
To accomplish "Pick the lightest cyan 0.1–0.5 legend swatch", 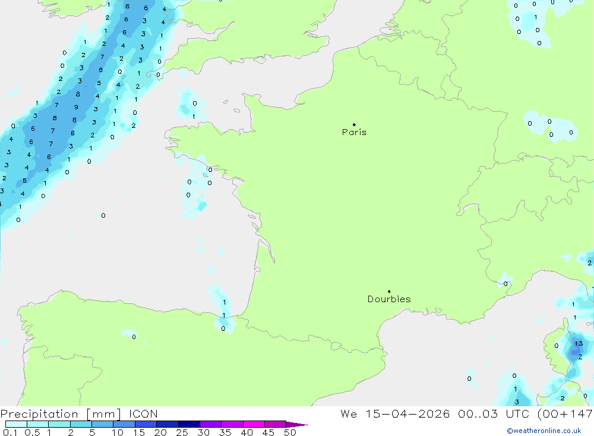I will click(16, 424).
